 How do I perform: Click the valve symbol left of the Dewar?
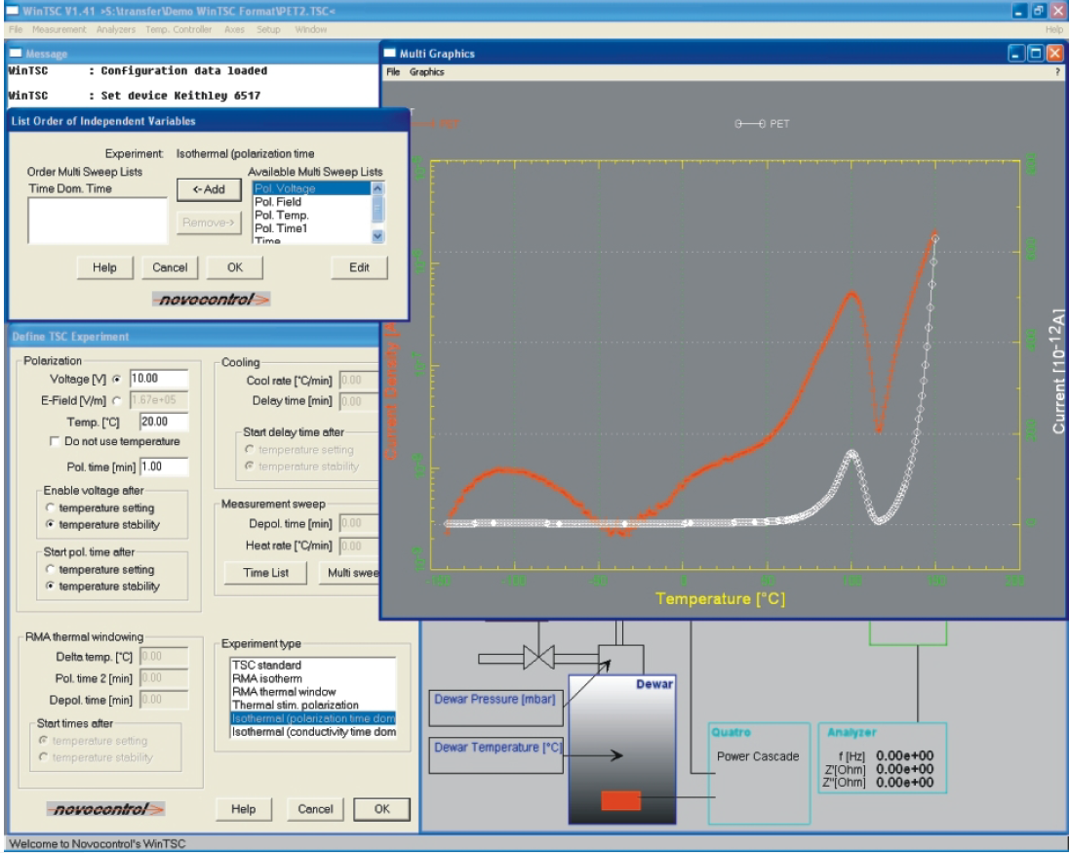[538, 656]
